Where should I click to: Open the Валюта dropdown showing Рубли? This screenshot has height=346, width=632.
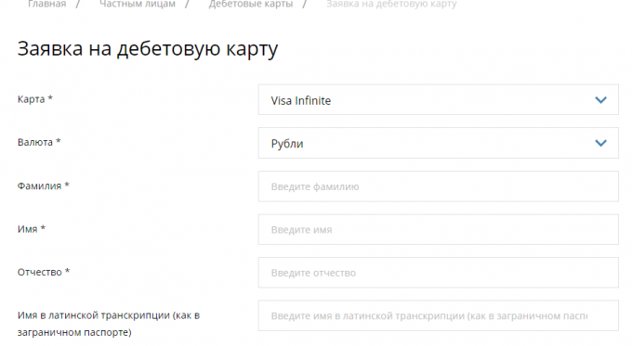click(438, 143)
